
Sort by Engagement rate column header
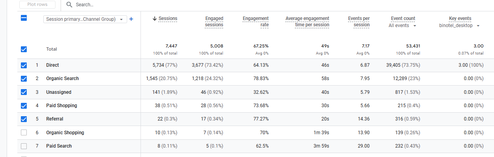click(255, 22)
